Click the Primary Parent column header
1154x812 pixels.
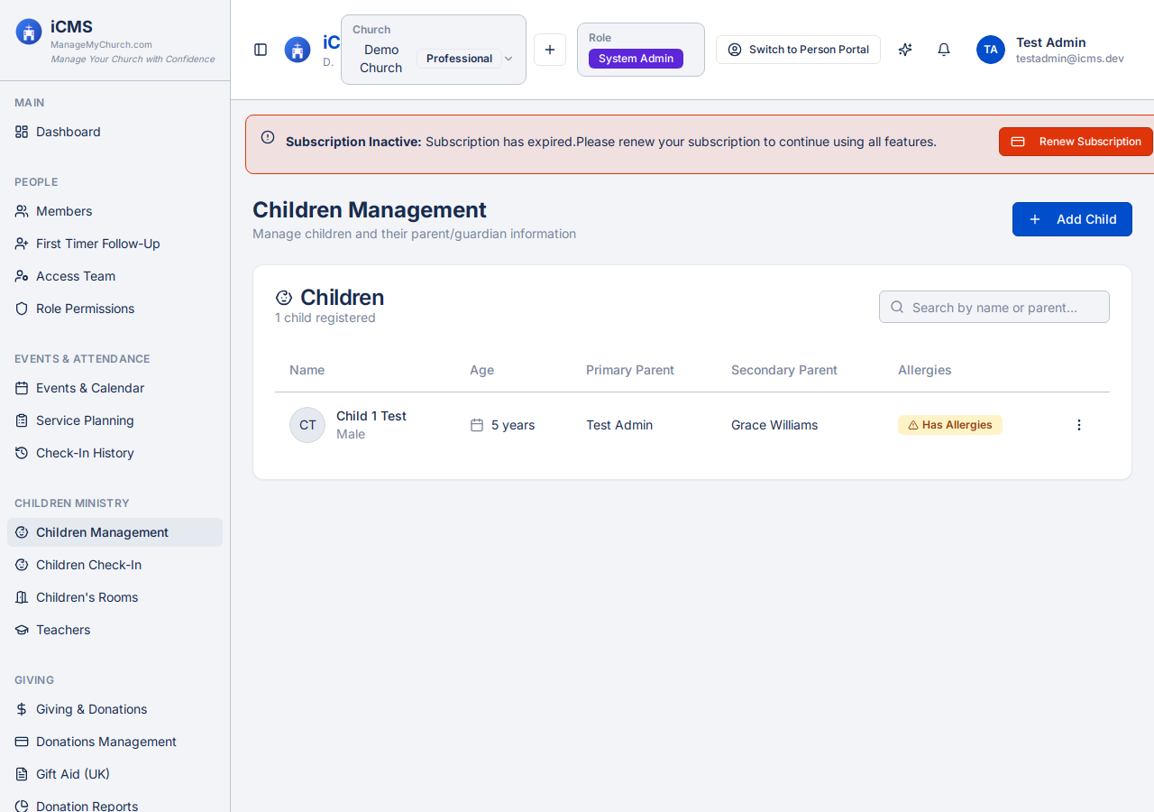coord(630,370)
